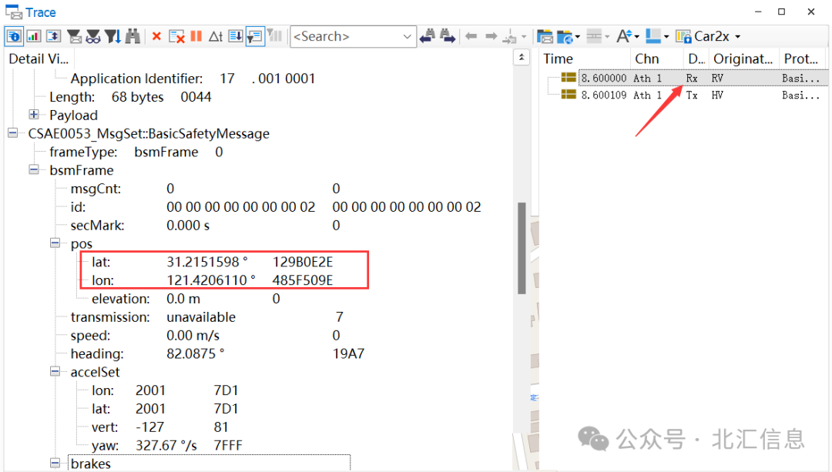Click the binoculars search icon

point(133,36)
